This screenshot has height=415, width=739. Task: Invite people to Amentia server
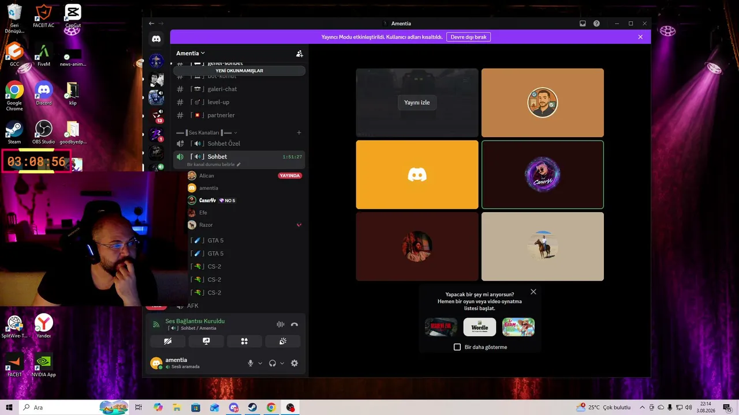[299, 53]
